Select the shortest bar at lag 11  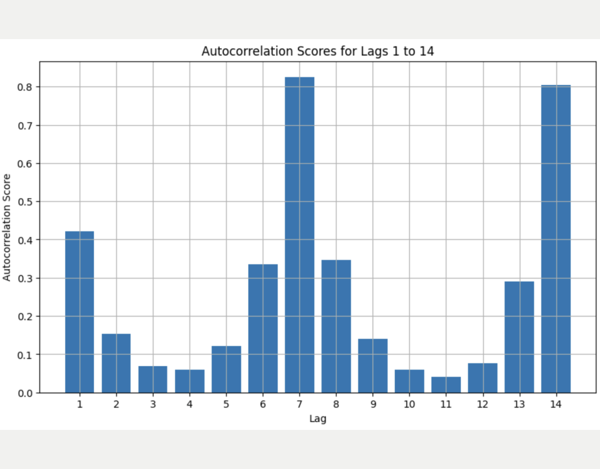point(446,385)
